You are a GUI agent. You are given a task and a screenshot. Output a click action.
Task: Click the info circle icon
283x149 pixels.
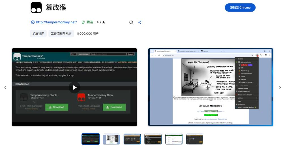131,22
